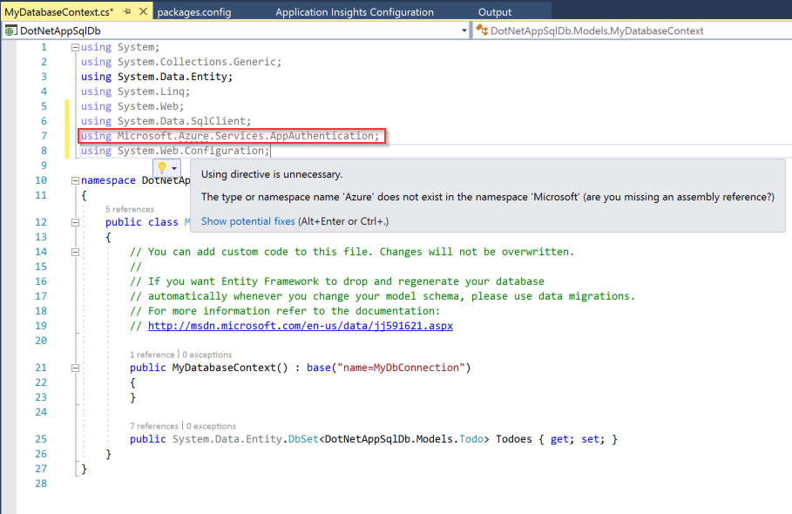This screenshot has width=792, height=514.
Task: Open the DotNetAppSqlDb.Models.MyDatabaseContext type dropdown
Action: pyautogui.click(x=632, y=30)
